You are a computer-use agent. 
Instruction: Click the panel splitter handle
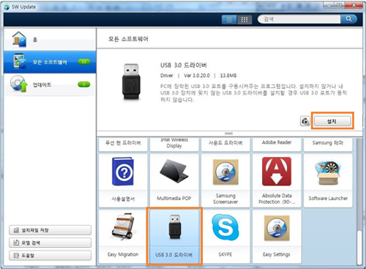pyautogui.click(x=228, y=133)
